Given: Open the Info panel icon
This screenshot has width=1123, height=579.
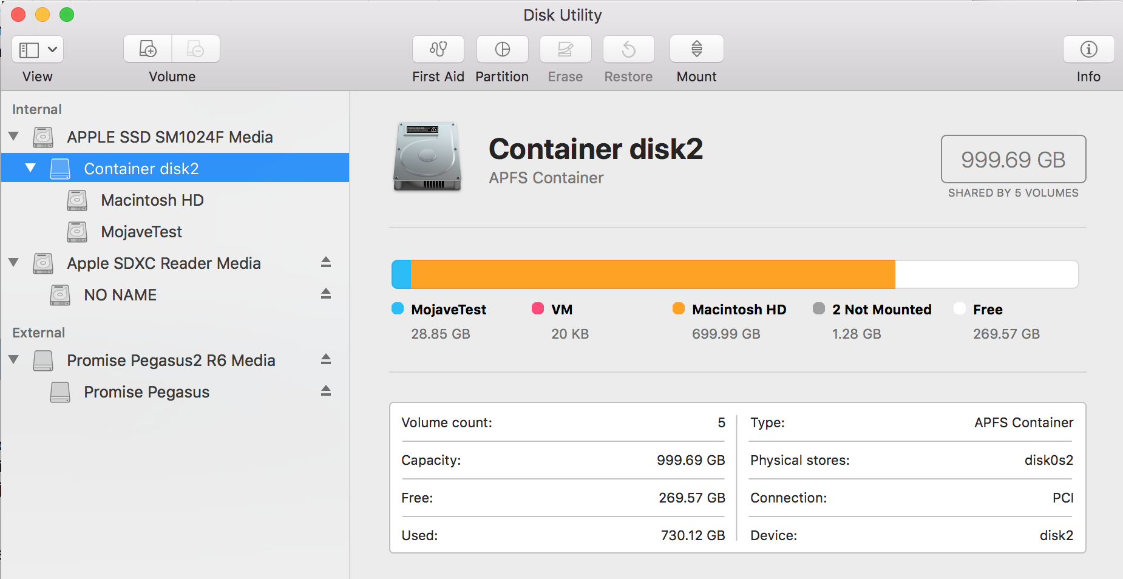Looking at the screenshot, I should pos(1088,49).
